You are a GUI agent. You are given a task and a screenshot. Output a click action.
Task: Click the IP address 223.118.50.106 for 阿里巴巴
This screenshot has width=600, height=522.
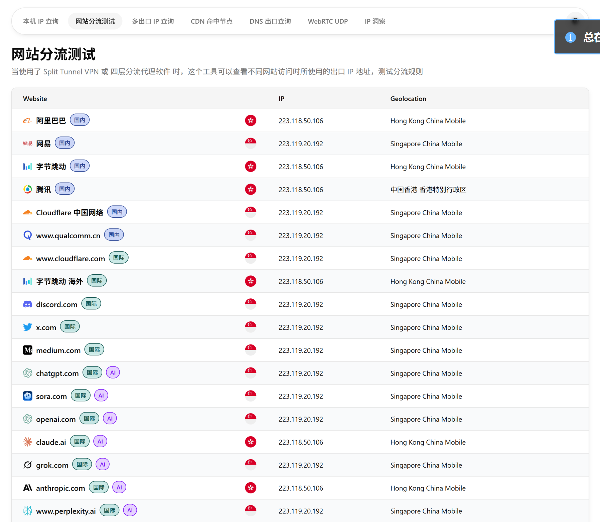pyautogui.click(x=301, y=120)
